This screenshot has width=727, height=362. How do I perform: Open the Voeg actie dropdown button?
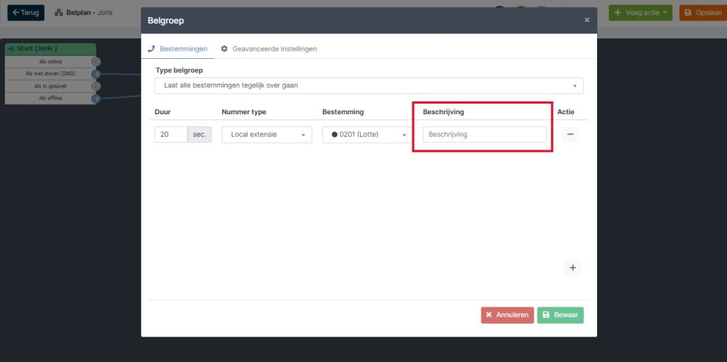[x=640, y=13]
